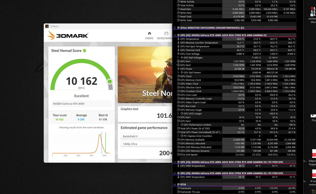Expand the GPU Rail Voltages group
This screenshot has width=316, height=194.
click(x=178, y=57)
